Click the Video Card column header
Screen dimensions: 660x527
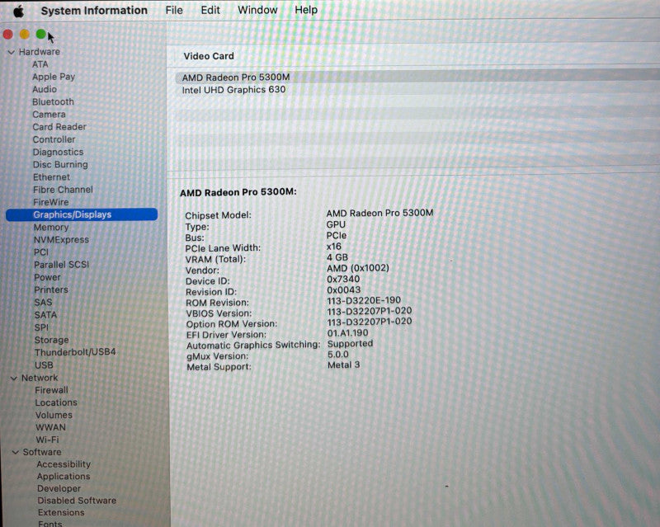point(209,56)
